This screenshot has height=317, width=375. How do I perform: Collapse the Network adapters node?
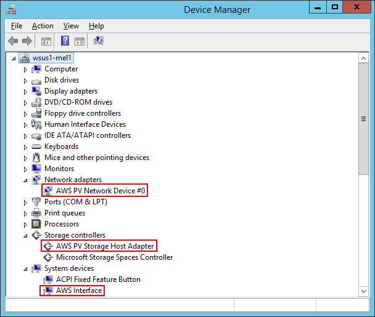tap(25, 180)
